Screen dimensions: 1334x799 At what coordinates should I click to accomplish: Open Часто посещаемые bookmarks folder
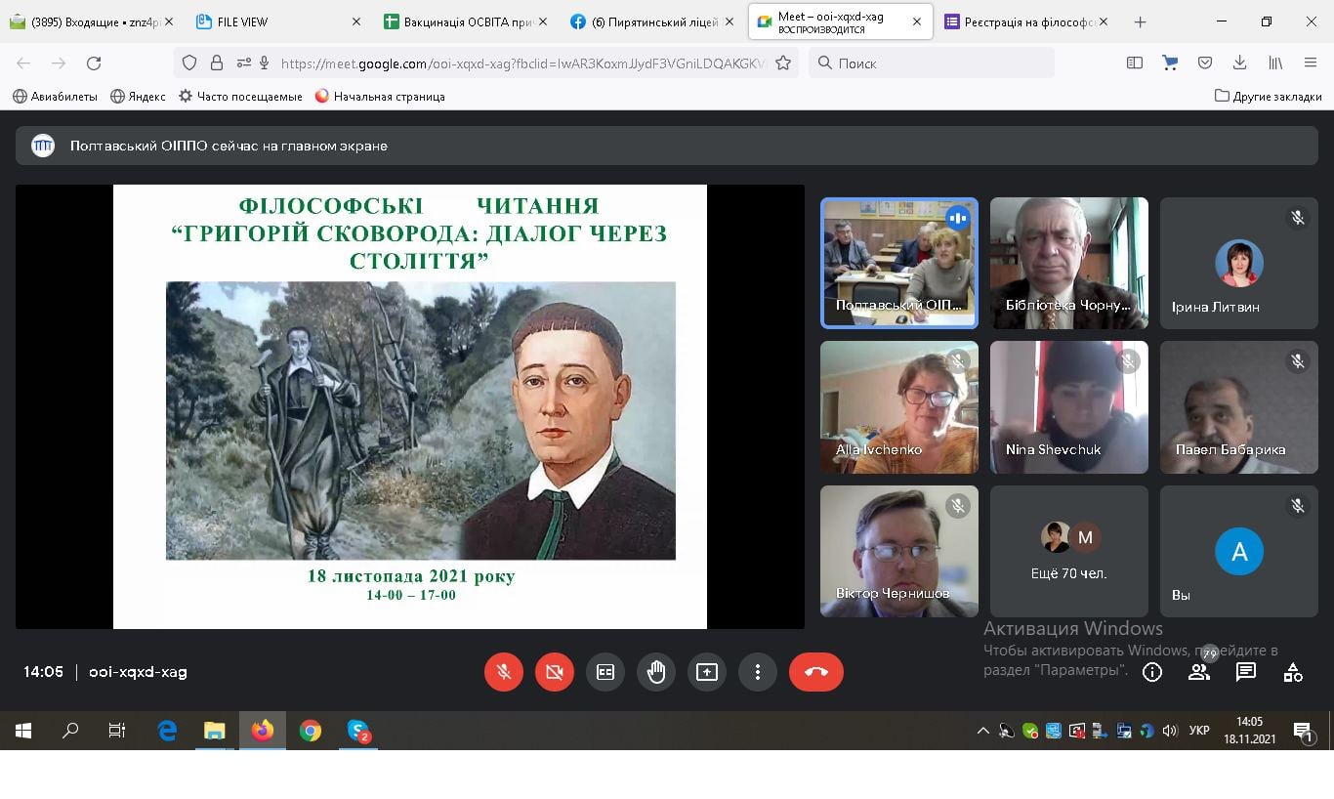click(x=240, y=97)
